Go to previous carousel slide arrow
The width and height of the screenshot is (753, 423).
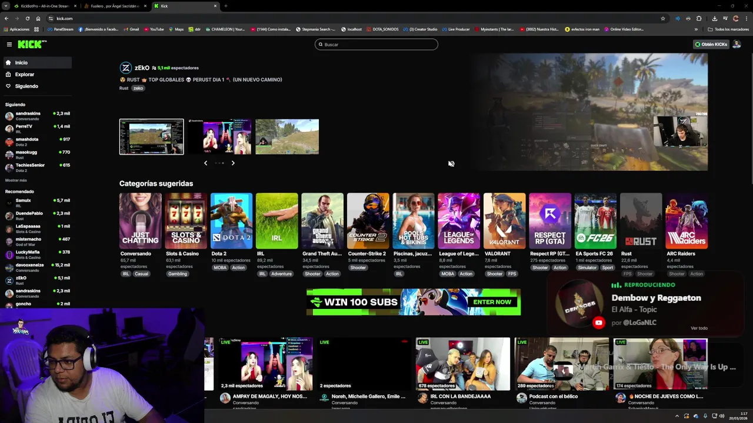pyautogui.click(x=205, y=163)
